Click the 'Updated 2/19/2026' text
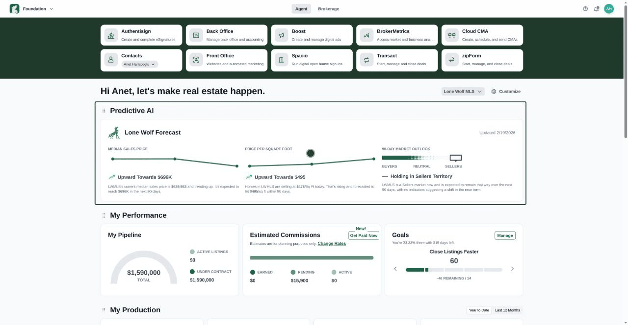 pyautogui.click(x=497, y=133)
